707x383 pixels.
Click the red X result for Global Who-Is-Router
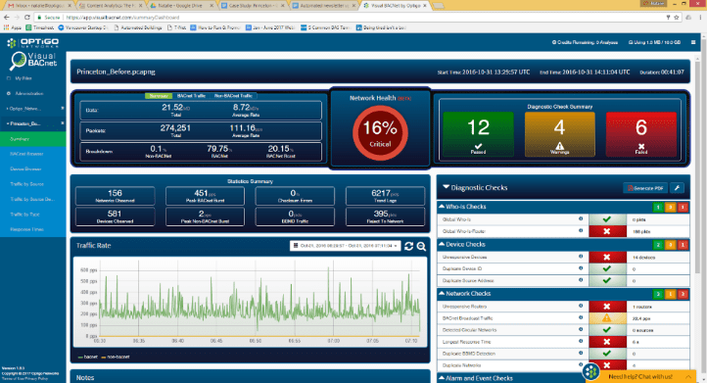tap(607, 231)
